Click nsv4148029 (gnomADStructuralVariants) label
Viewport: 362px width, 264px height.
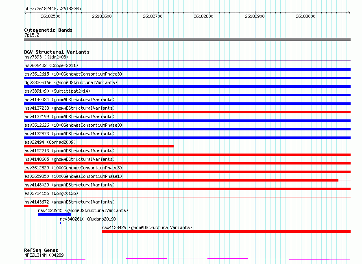click(70, 185)
